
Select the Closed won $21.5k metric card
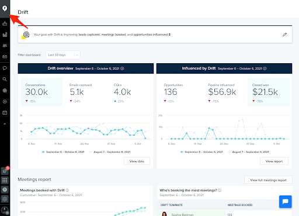[x=269, y=92]
